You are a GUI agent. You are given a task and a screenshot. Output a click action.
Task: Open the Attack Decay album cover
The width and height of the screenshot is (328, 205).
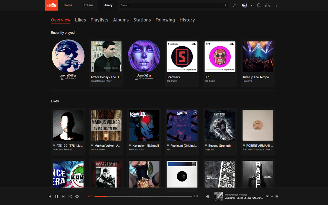(106, 57)
